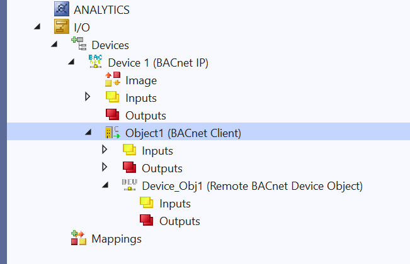Click yellow Inputs icon under Device 1
The height and width of the screenshot is (264, 410).
tap(113, 97)
